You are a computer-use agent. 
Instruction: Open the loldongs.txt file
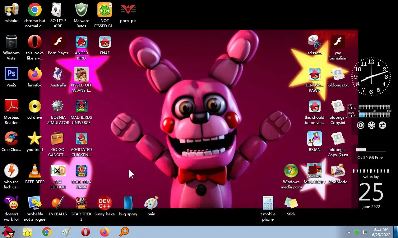pyautogui.click(x=338, y=74)
